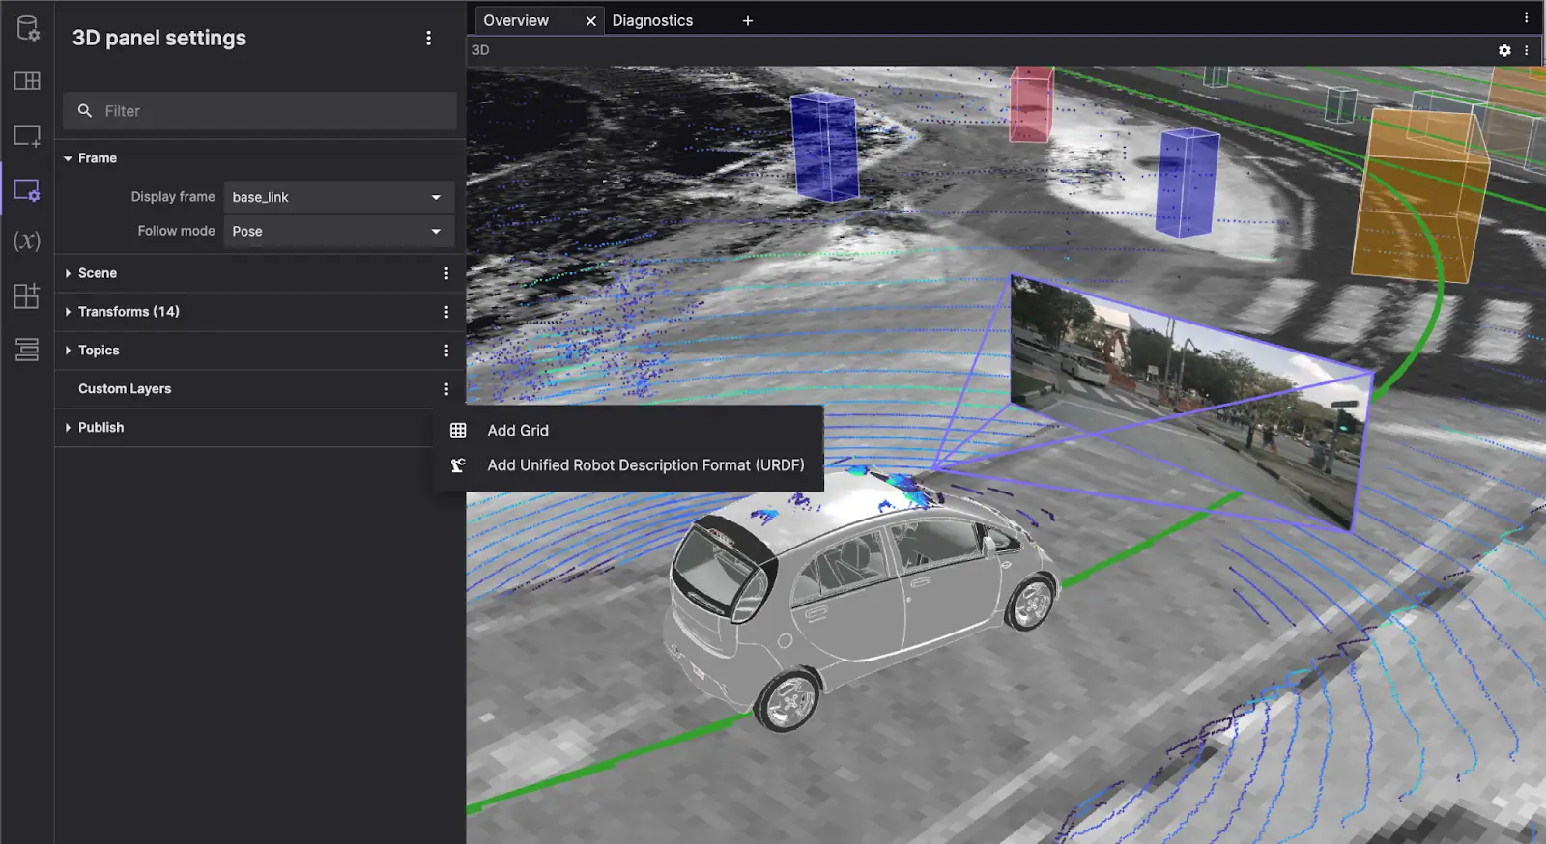Image resolution: width=1546 pixels, height=844 pixels.
Task: Expand the Scene section
Action: point(68,273)
